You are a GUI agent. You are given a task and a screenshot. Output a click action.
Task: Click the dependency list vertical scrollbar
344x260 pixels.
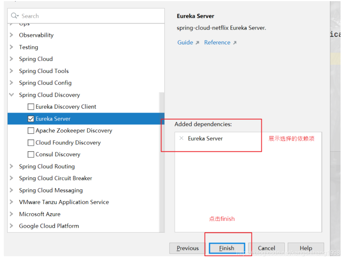[162, 162]
